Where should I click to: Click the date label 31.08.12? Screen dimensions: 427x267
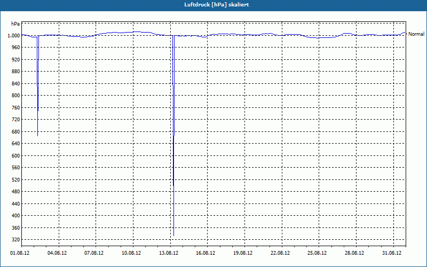[392, 253]
